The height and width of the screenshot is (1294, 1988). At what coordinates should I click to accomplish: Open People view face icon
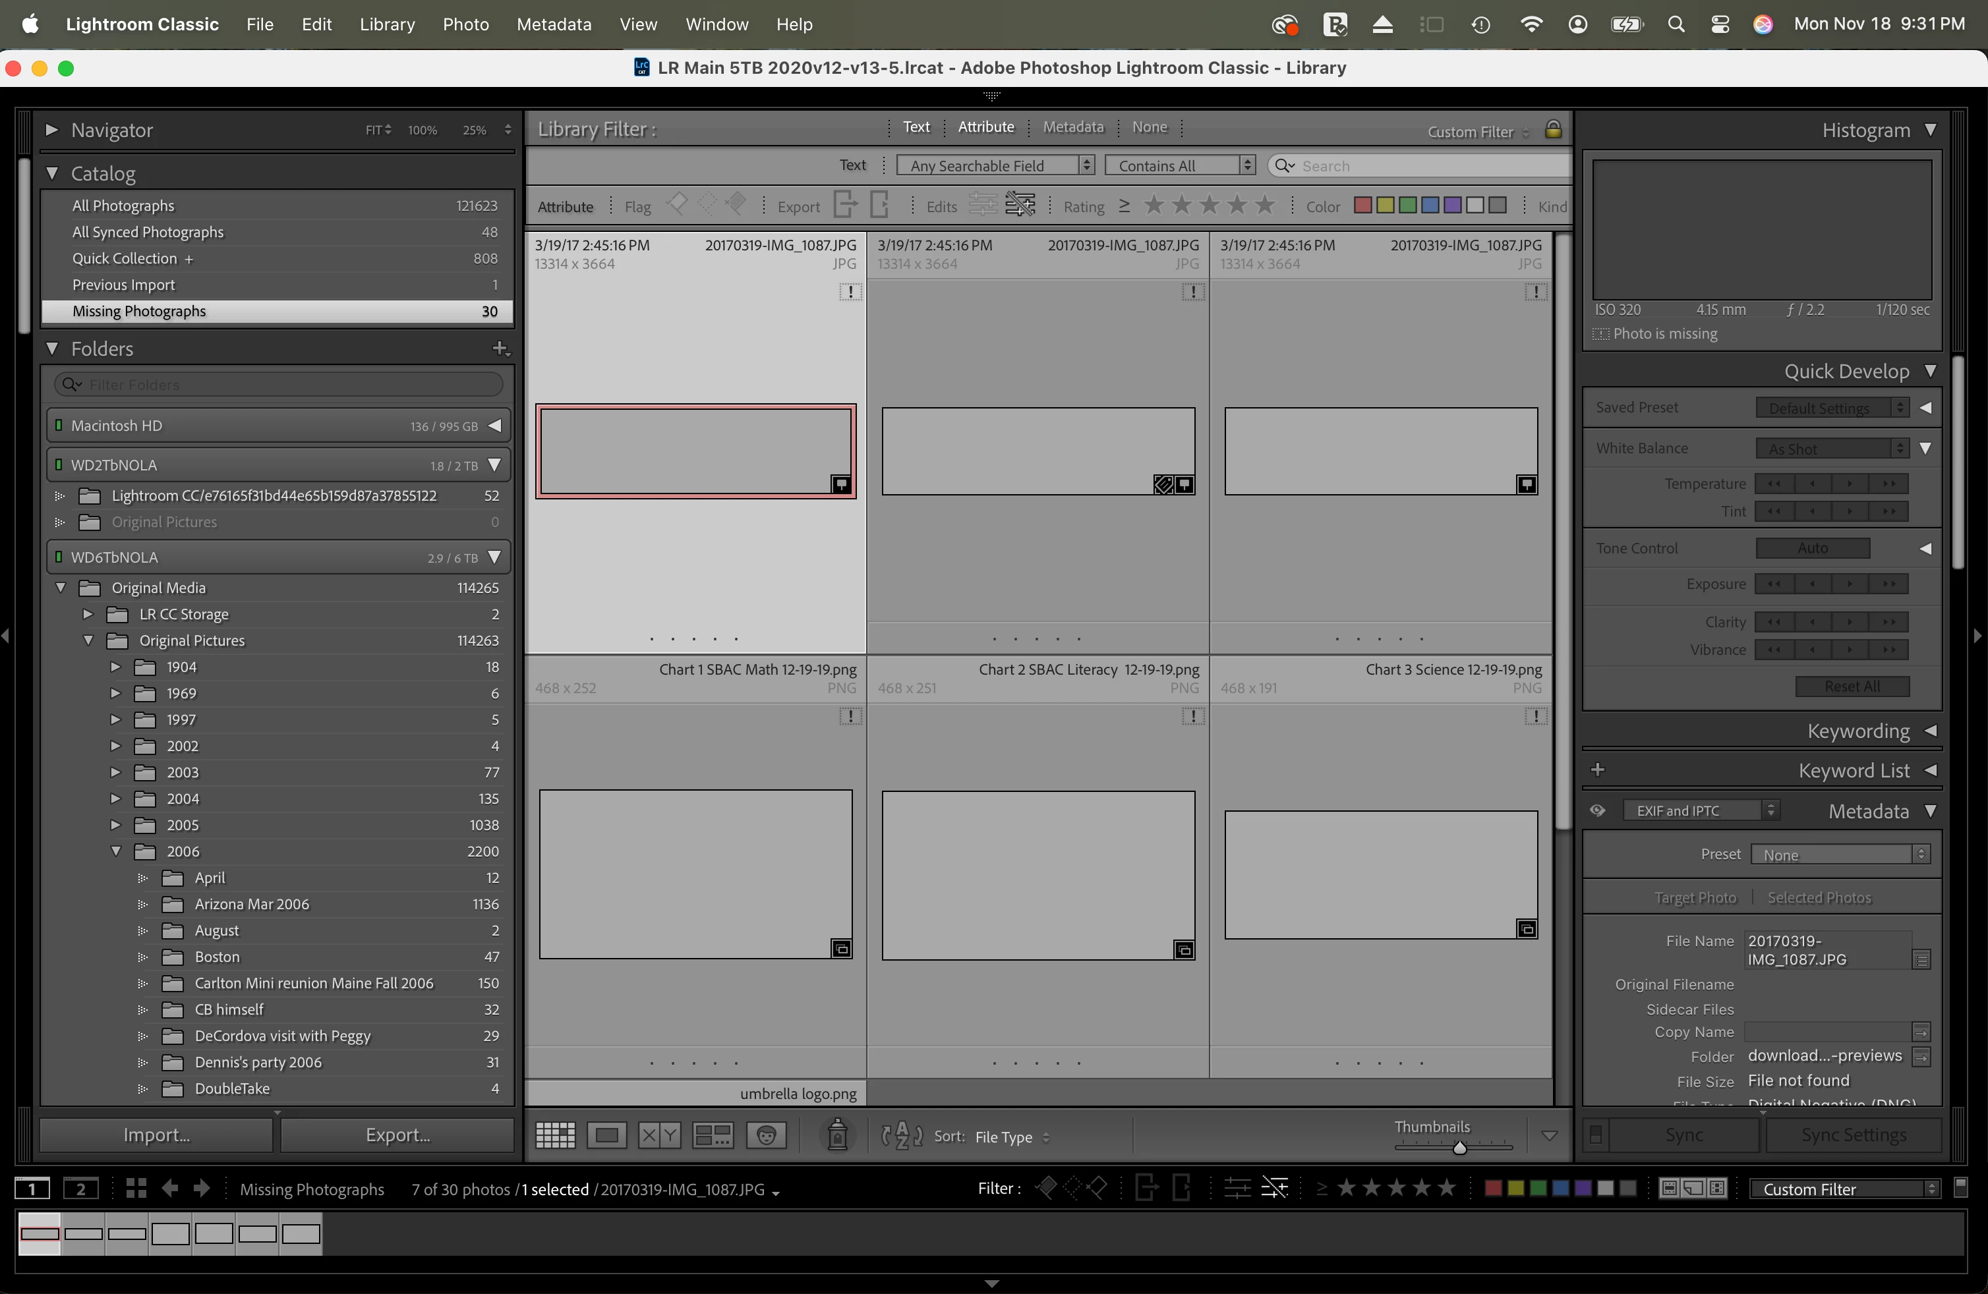click(766, 1135)
